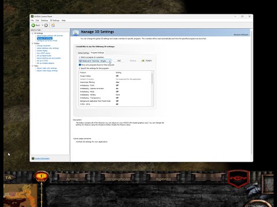Click the Setting column header

pyautogui.click(x=118, y=72)
